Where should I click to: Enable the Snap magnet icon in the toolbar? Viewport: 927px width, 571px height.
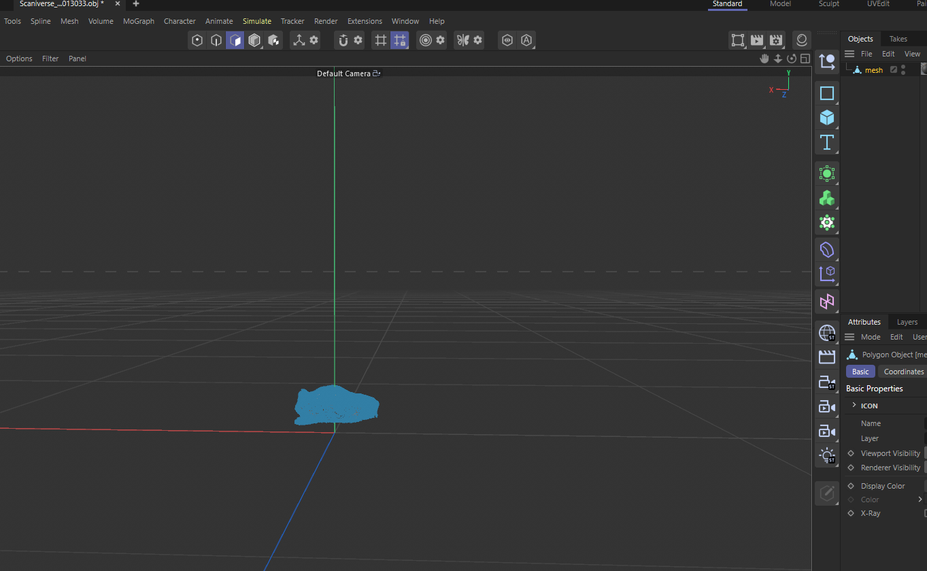(x=345, y=40)
